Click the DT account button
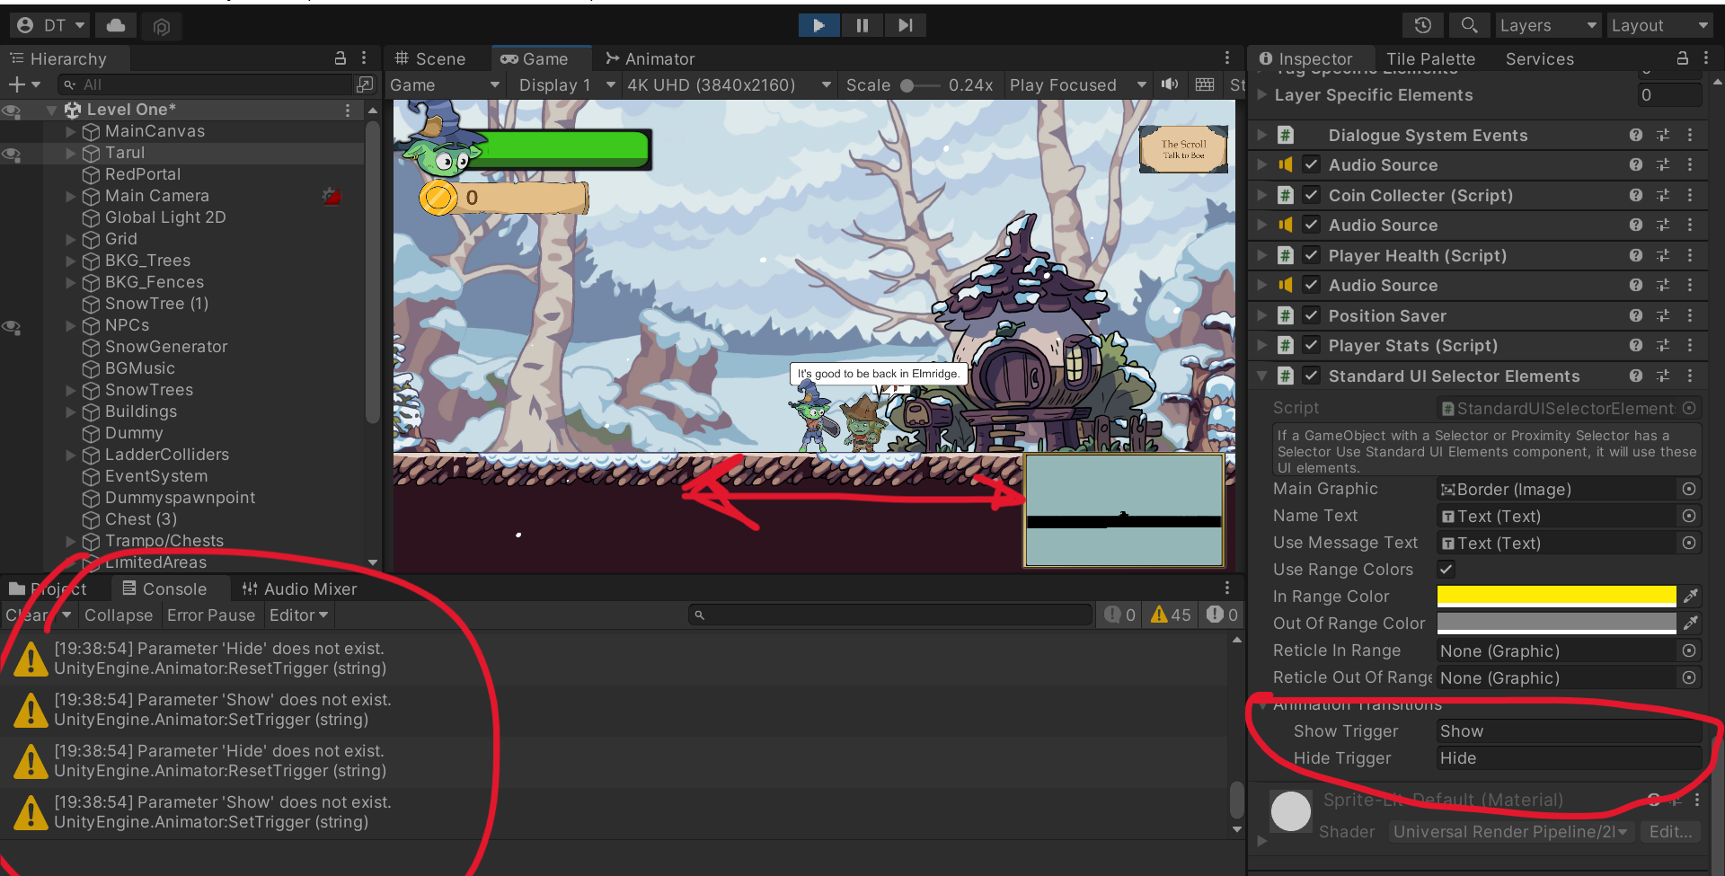The height and width of the screenshot is (876, 1725). coord(50,25)
